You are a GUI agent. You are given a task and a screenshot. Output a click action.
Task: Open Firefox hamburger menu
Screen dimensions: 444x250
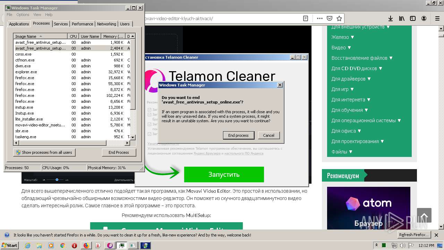(437, 18)
